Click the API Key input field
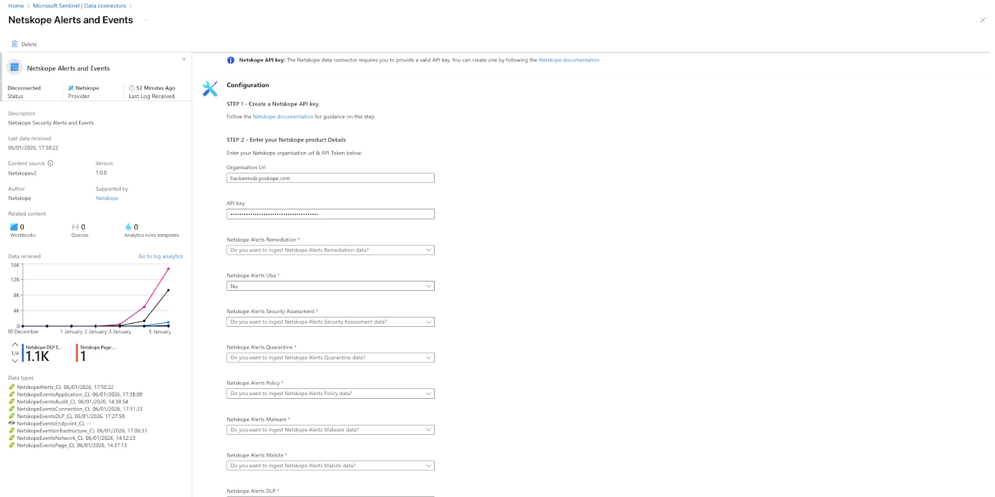995x497 pixels. (330, 214)
